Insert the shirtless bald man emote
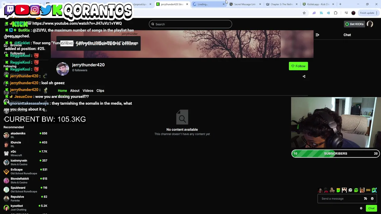This screenshot has height=214, width=381. pos(332,190)
